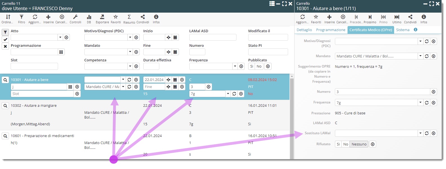The height and width of the screenshot is (169, 446).
Task: Go to Prossimo record in right panel
Action: pyautogui.click(x=370, y=17)
